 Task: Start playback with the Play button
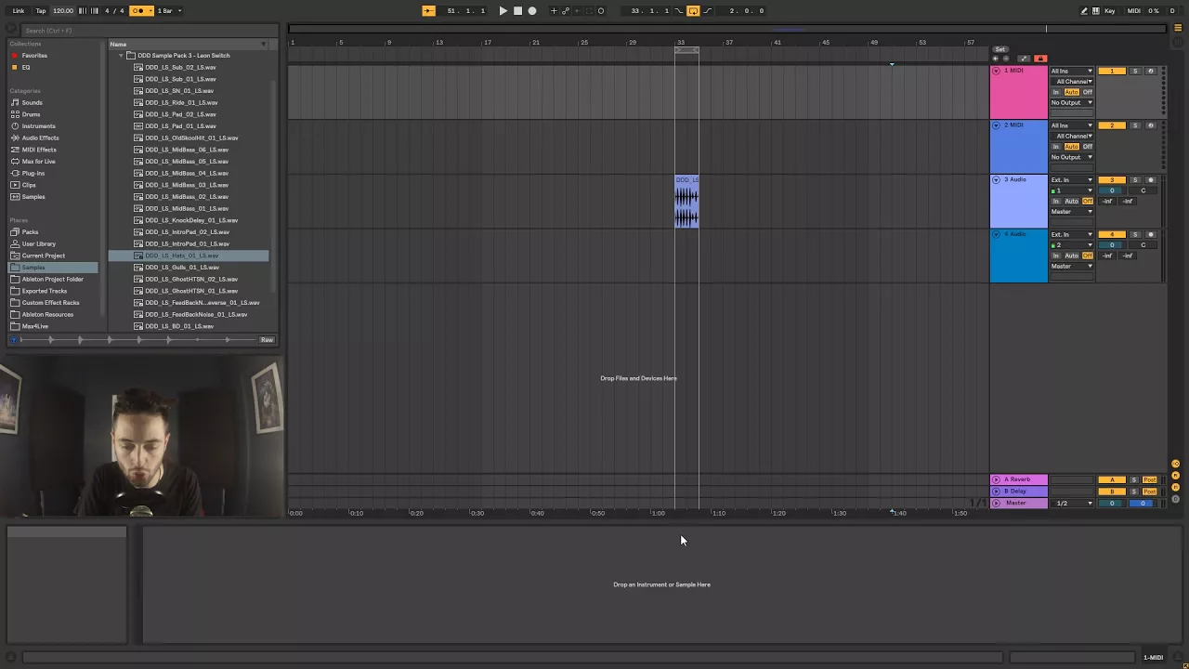click(x=503, y=10)
